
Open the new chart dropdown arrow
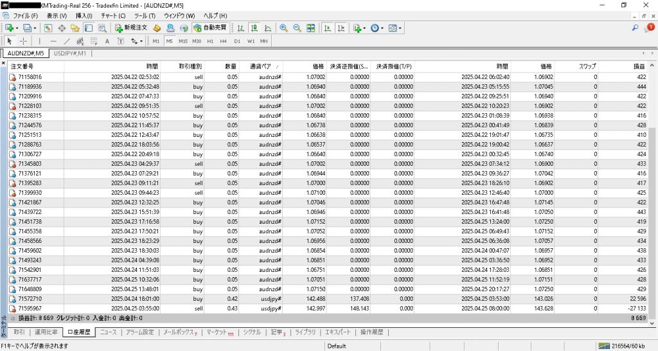pos(16,28)
